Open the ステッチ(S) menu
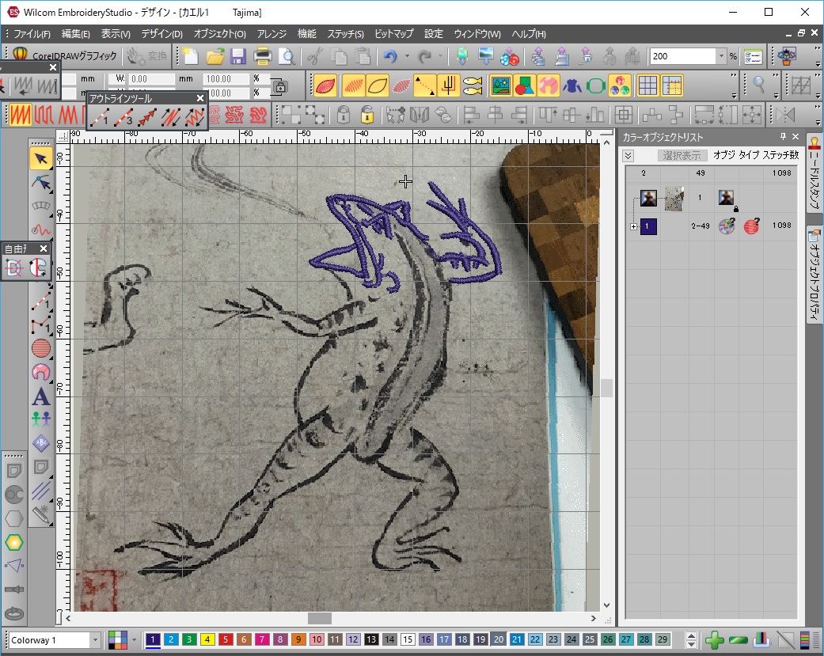Viewport: 824px width, 656px height. [345, 34]
